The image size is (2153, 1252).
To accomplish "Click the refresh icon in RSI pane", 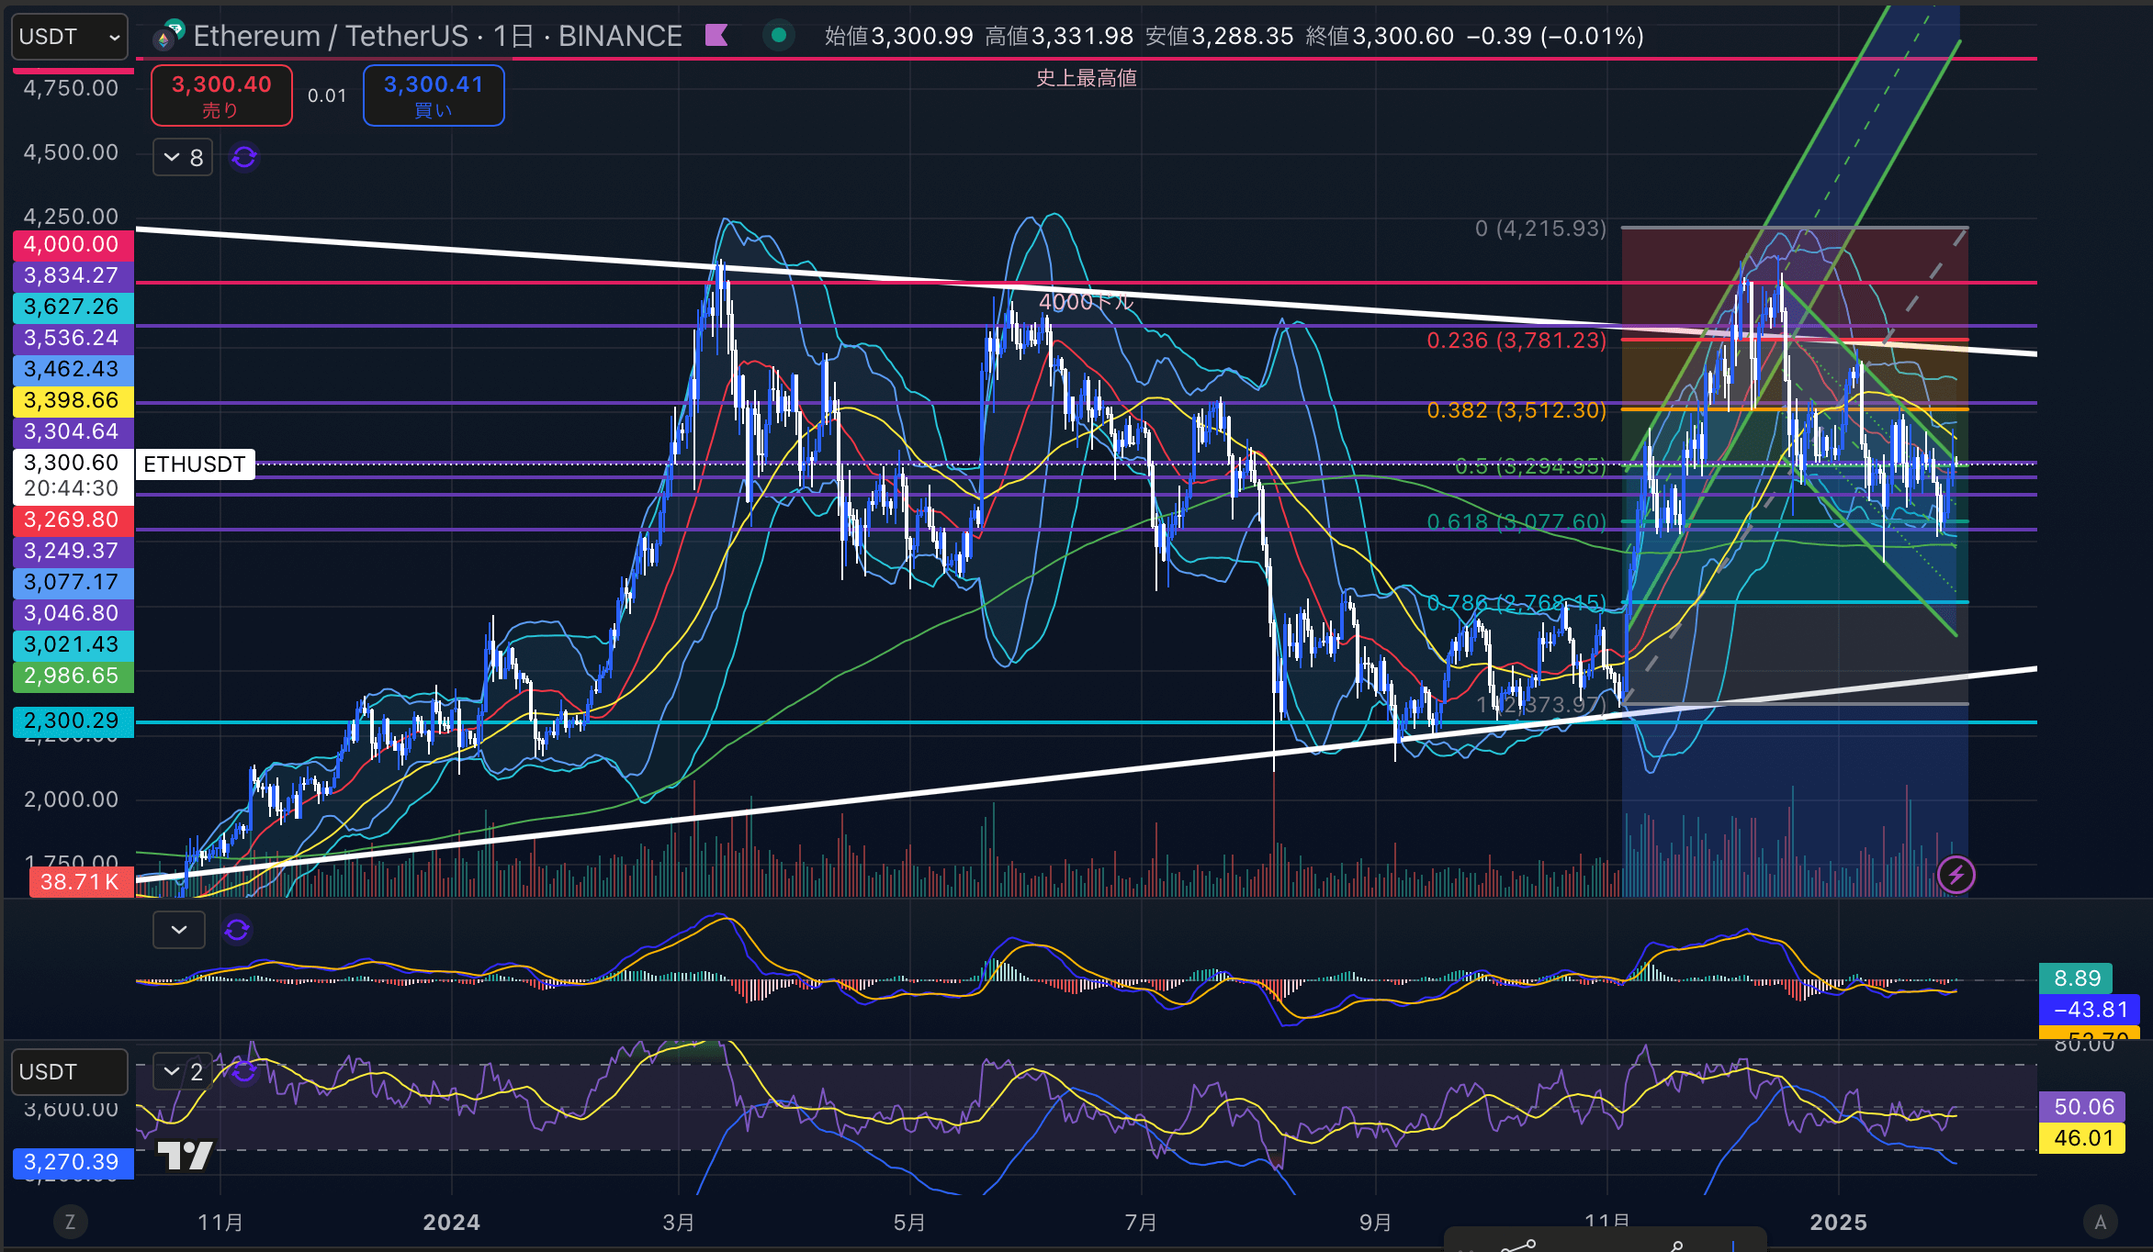I will [x=244, y=1071].
